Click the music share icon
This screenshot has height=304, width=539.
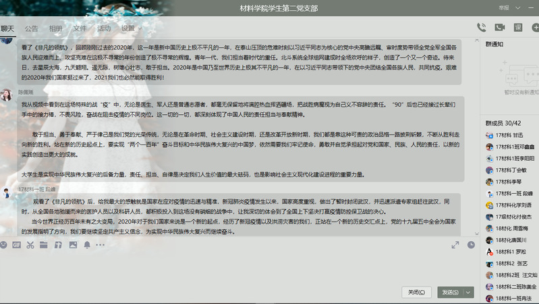point(59,245)
